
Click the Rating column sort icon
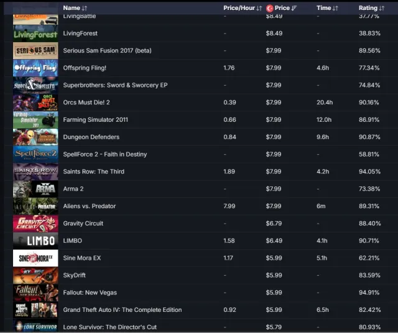[x=381, y=8]
